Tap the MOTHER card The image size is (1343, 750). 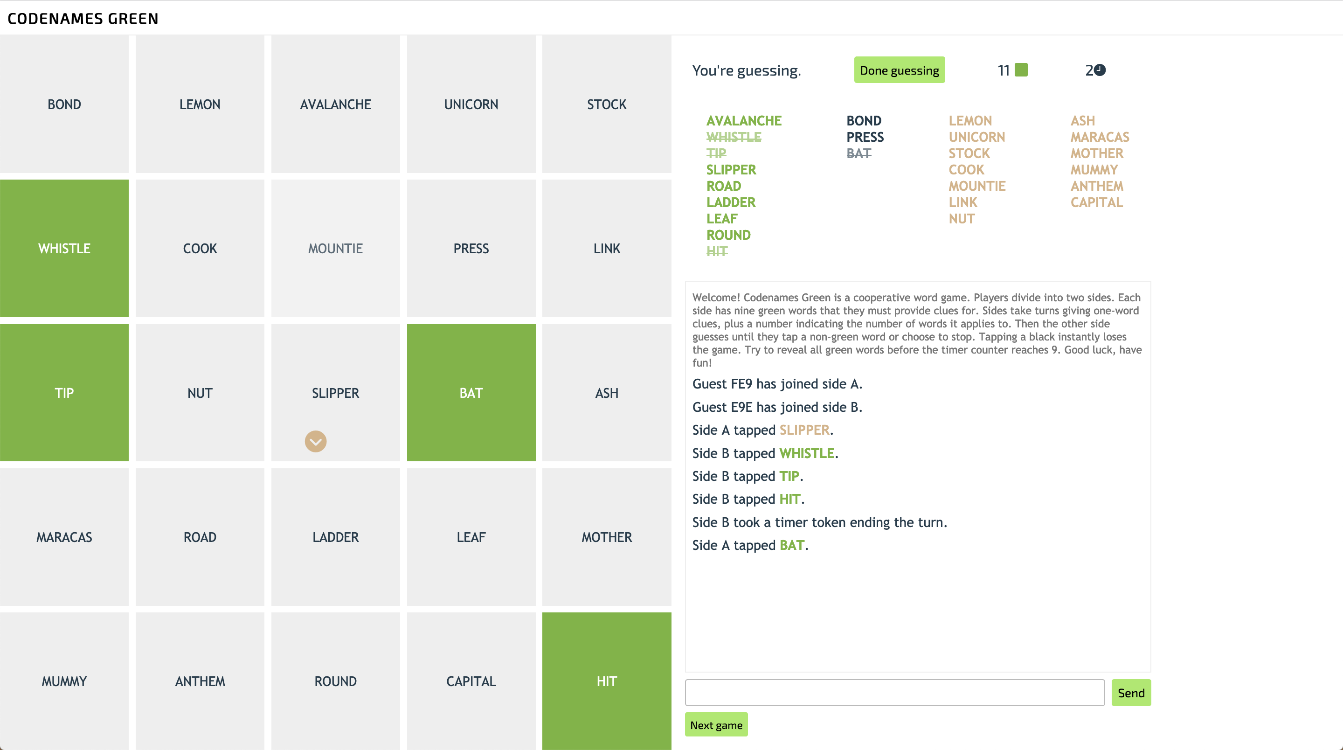click(606, 537)
